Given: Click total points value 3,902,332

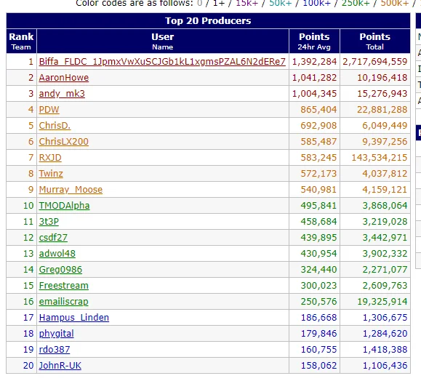Looking at the screenshot, I should click(385, 254).
